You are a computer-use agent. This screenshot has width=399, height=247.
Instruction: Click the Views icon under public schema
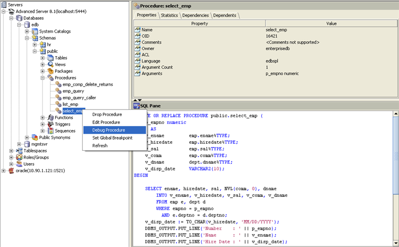[x=50, y=64]
